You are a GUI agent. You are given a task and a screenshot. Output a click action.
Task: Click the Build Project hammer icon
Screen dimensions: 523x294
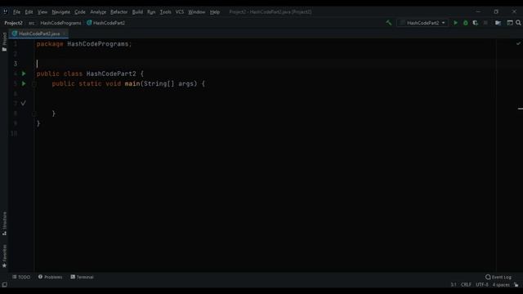(389, 23)
